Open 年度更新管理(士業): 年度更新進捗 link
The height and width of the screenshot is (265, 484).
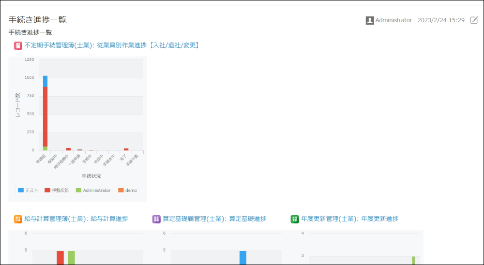point(350,219)
